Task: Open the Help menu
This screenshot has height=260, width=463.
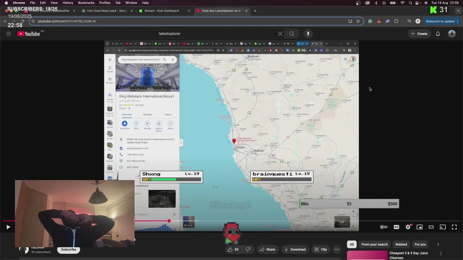Action: tap(145, 3)
